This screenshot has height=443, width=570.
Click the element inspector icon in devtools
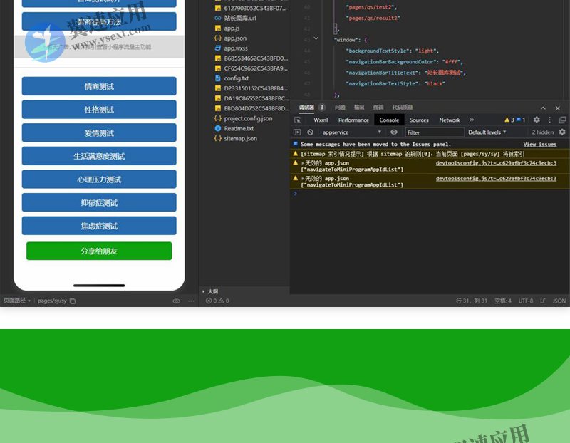click(x=298, y=120)
